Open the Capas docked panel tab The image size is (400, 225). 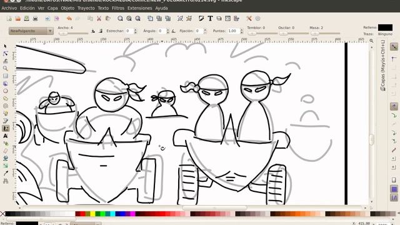pos(382,66)
